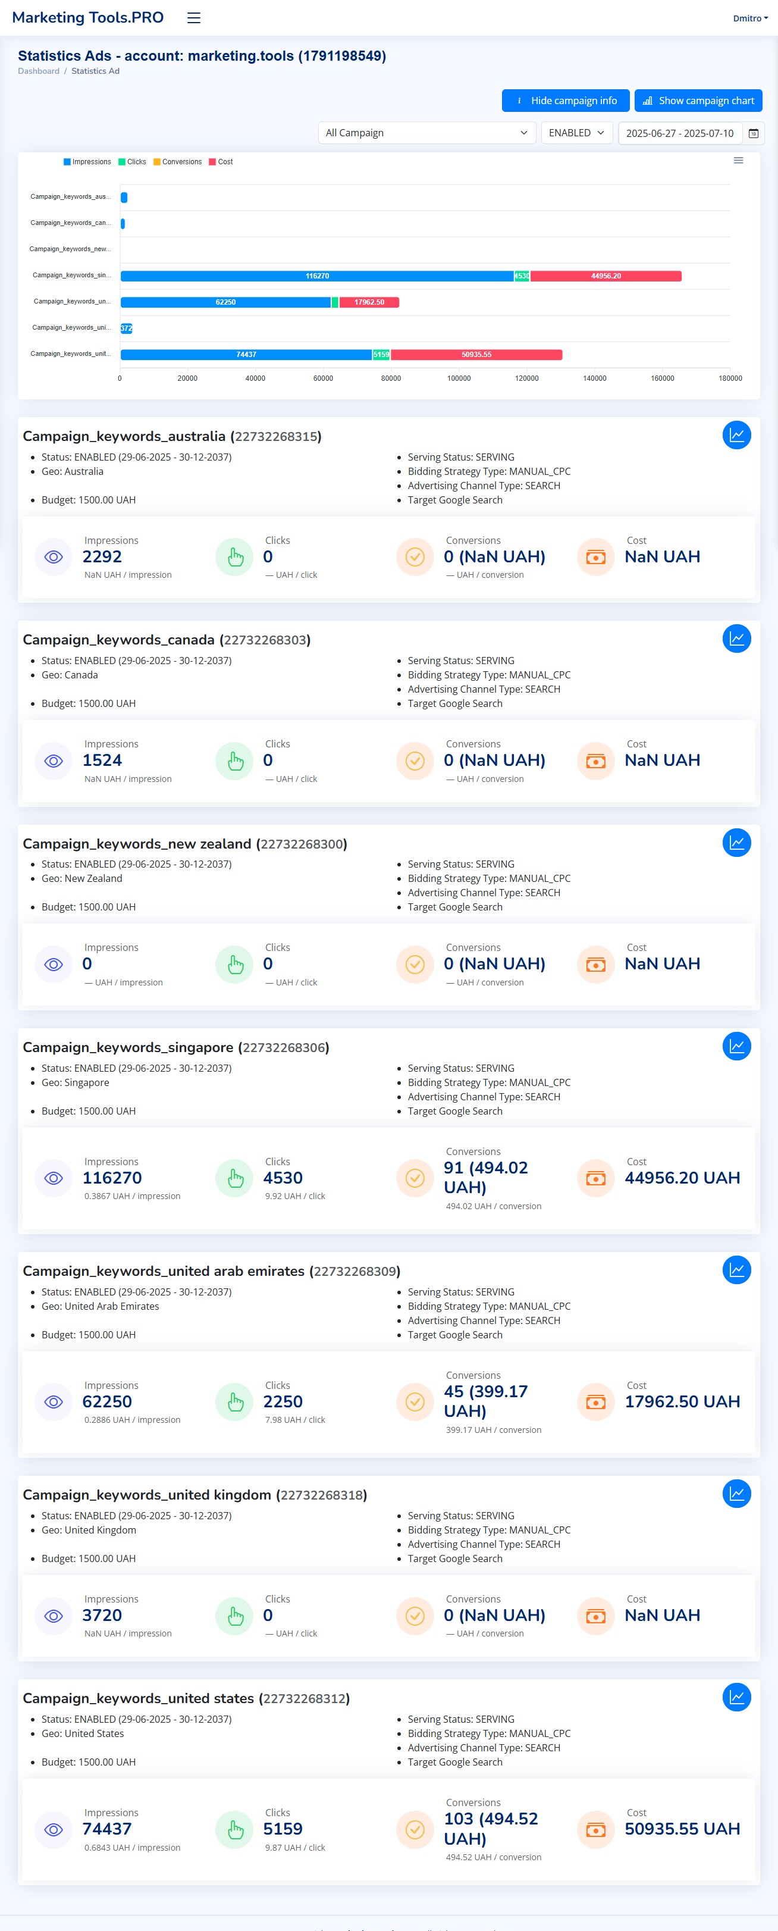Click the Hide campaign info button
This screenshot has width=778, height=1931.
pyautogui.click(x=565, y=101)
